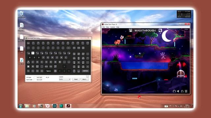211x118 pixels.
Task: Click the numpad 5 key
Action: (x=78, y=62)
